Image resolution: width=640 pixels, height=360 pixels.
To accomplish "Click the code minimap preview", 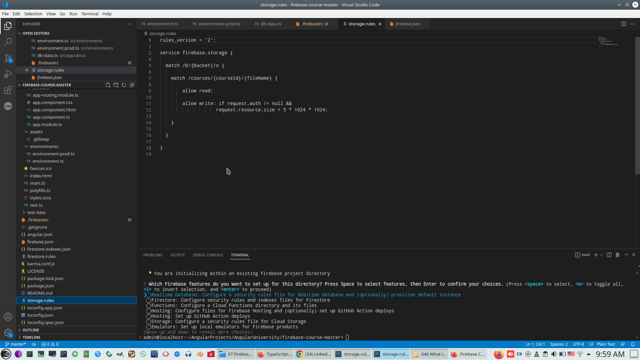I will (608, 43).
